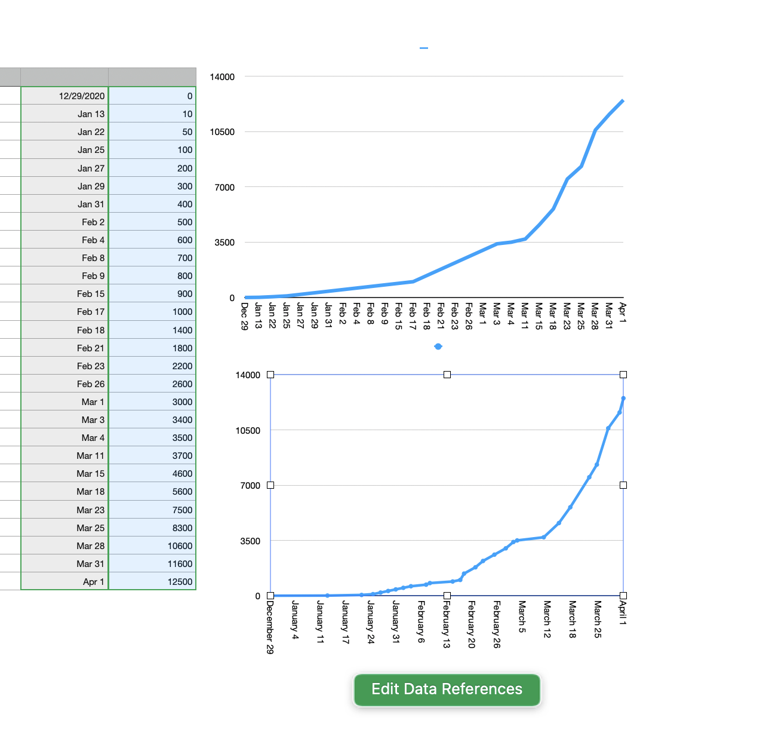Click the cell with value 10
Image resolution: width=763 pixels, height=748 pixels.
[x=152, y=114]
